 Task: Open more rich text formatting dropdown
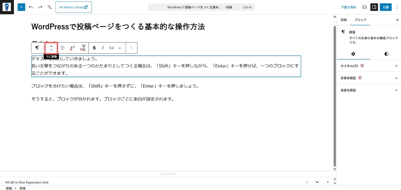coord(120,48)
